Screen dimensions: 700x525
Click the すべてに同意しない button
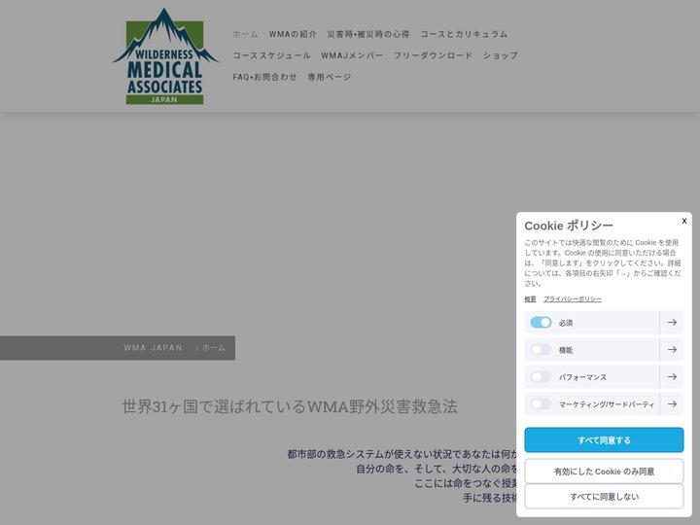[x=604, y=497]
